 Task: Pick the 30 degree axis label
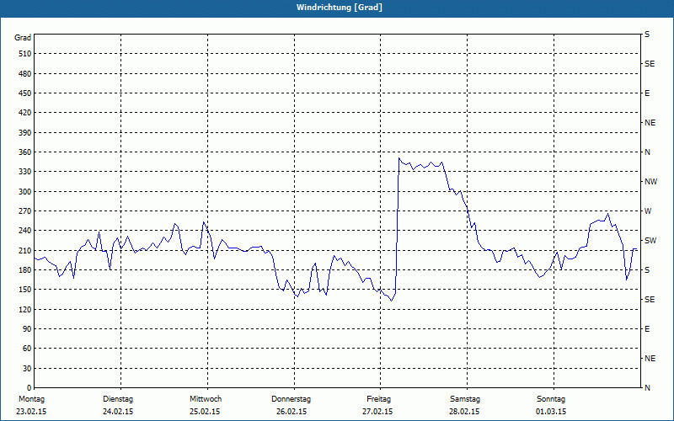pos(27,368)
